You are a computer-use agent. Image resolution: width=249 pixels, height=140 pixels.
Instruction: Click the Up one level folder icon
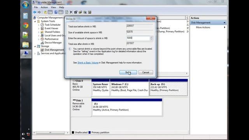pyautogui.click(x=45, y=12)
